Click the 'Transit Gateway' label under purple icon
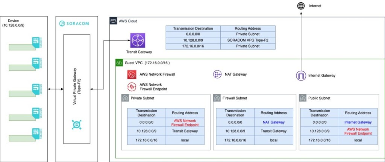 139,52
